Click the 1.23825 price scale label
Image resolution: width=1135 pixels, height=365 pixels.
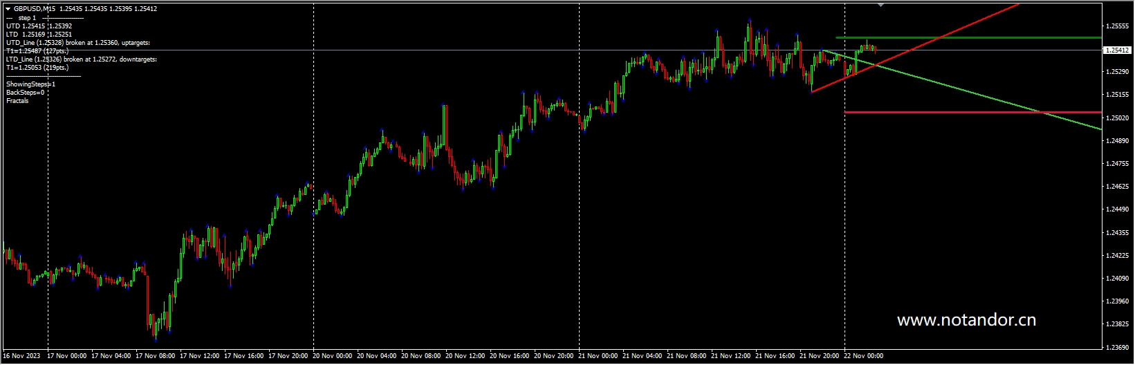coord(1117,324)
